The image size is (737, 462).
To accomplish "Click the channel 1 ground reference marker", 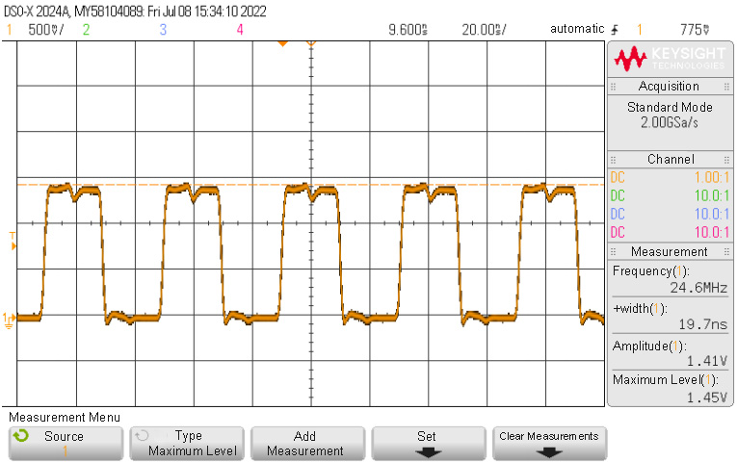I will point(9,321).
